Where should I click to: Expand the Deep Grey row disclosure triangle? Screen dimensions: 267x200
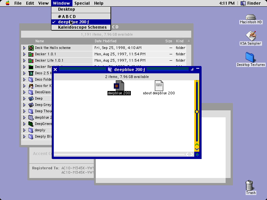click(24, 105)
